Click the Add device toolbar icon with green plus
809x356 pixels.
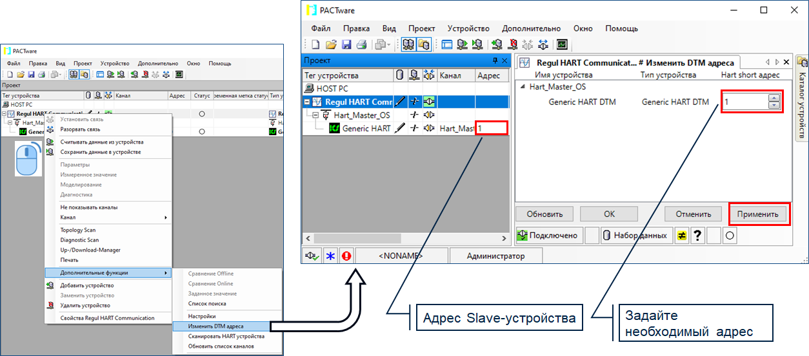[497, 44]
